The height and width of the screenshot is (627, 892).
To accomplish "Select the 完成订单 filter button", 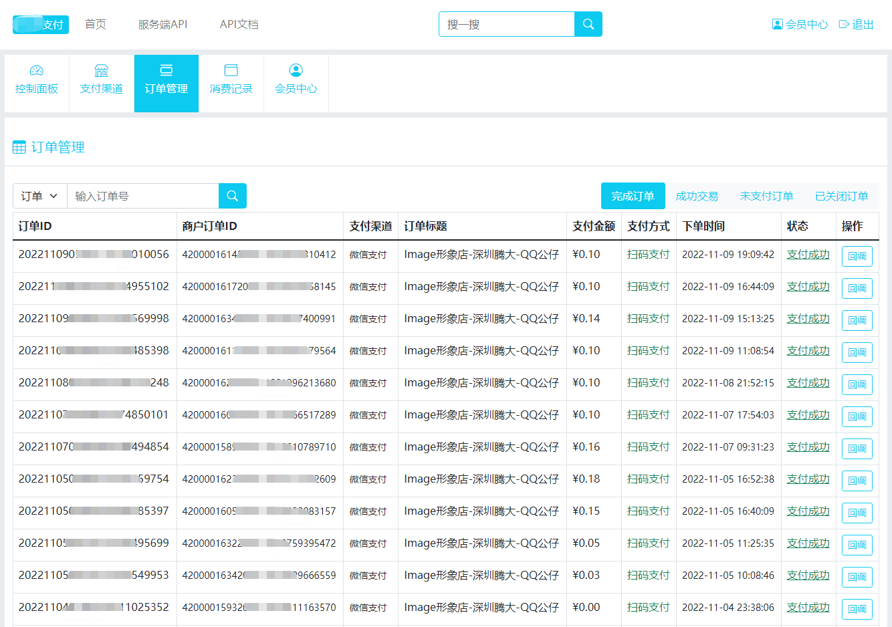I will tap(633, 196).
